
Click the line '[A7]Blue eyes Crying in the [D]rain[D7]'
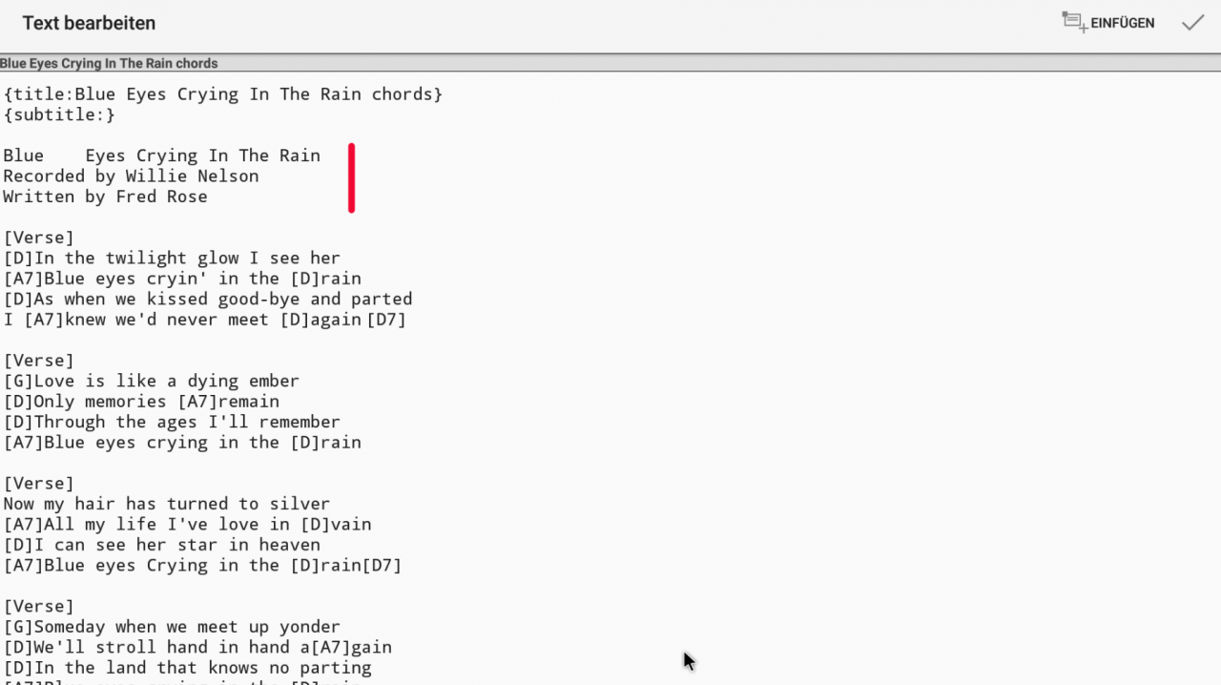(202, 566)
